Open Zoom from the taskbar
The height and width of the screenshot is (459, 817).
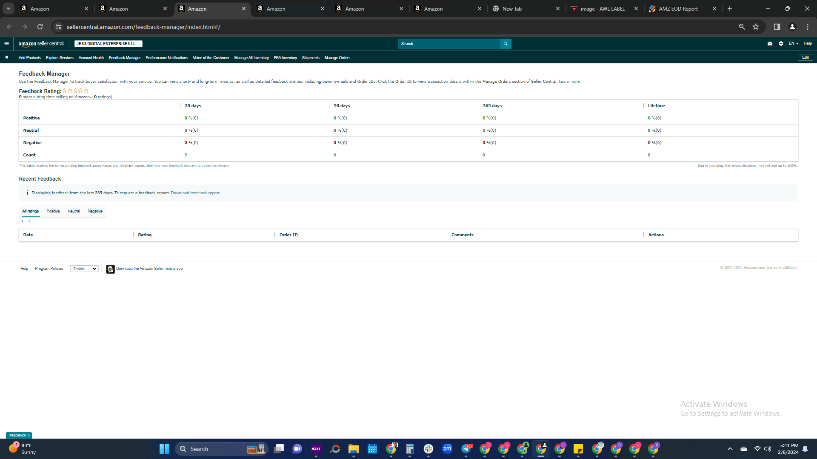coord(447,449)
